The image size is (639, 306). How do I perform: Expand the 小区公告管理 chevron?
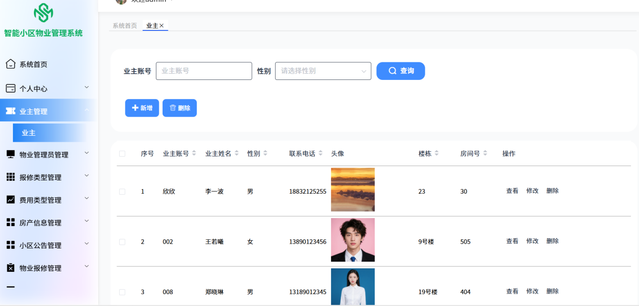(x=87, y=243)
